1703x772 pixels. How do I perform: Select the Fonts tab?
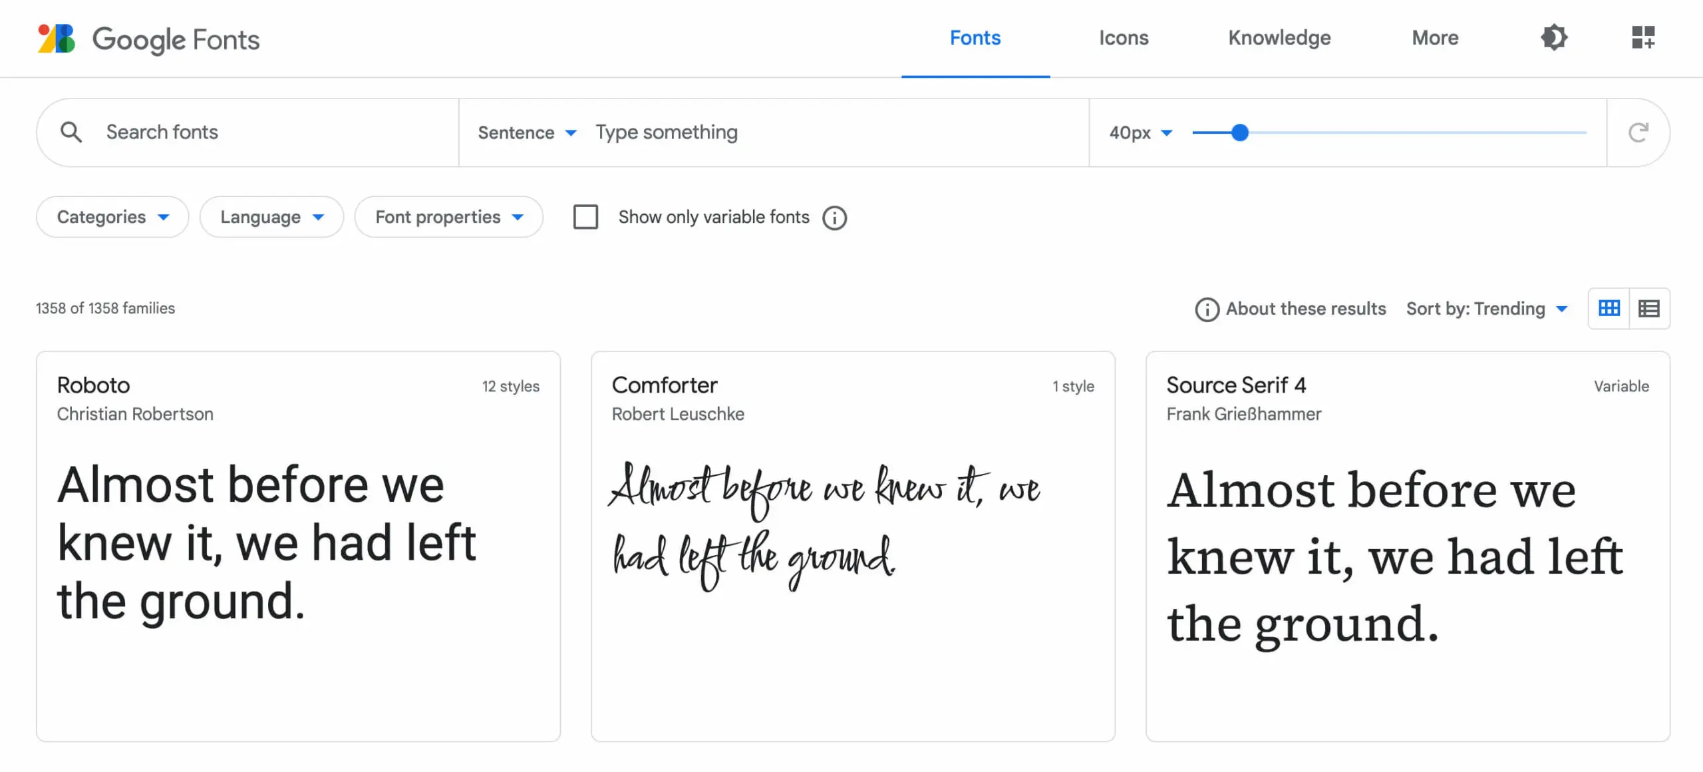(975, 38)
